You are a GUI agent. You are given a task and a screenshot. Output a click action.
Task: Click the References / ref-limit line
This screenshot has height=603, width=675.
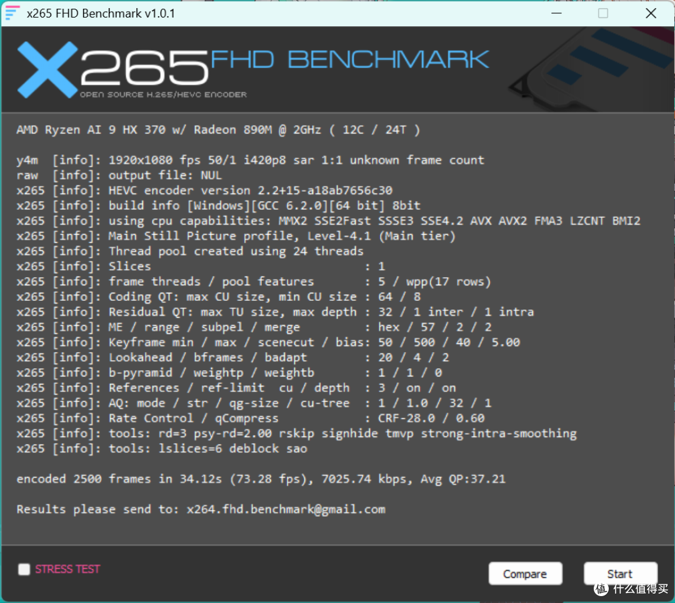pos(236,388)
